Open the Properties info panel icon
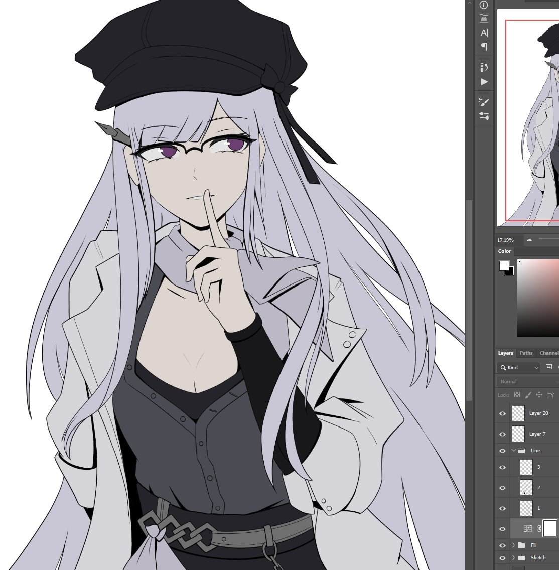Viewport: 559px width, 570px height. pyautogui.click(x=484, y=5)
